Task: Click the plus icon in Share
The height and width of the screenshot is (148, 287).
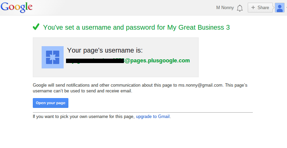Action: 253,7
